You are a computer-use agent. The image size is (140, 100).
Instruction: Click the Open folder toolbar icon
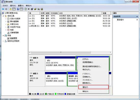35,9
